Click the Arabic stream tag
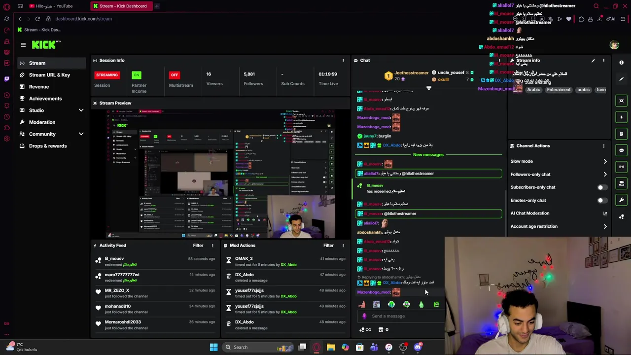The image size is (631, 355). click(x=534, y=90)
